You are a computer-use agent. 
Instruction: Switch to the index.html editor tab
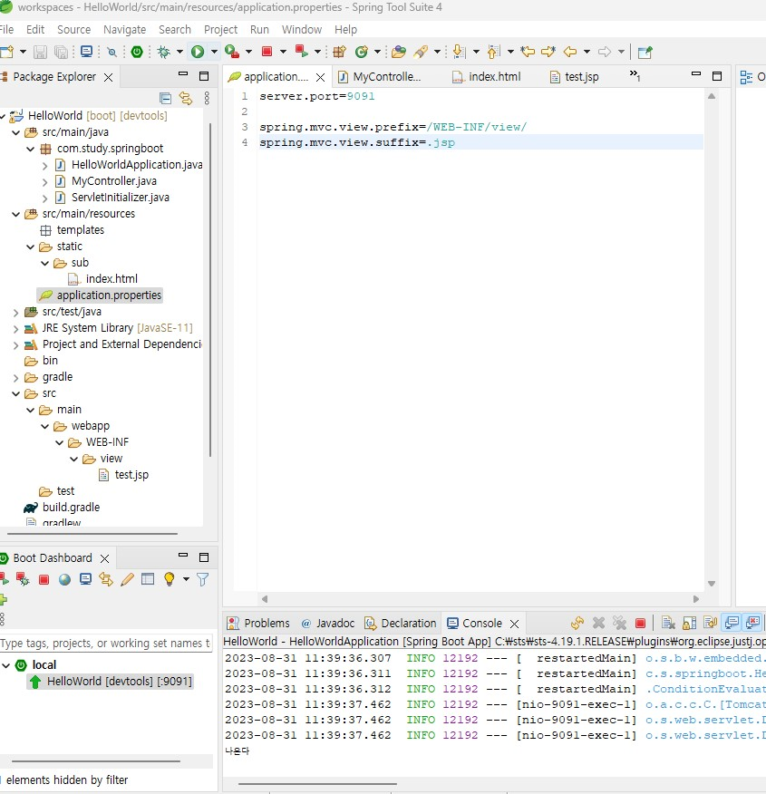coord(487,76)
